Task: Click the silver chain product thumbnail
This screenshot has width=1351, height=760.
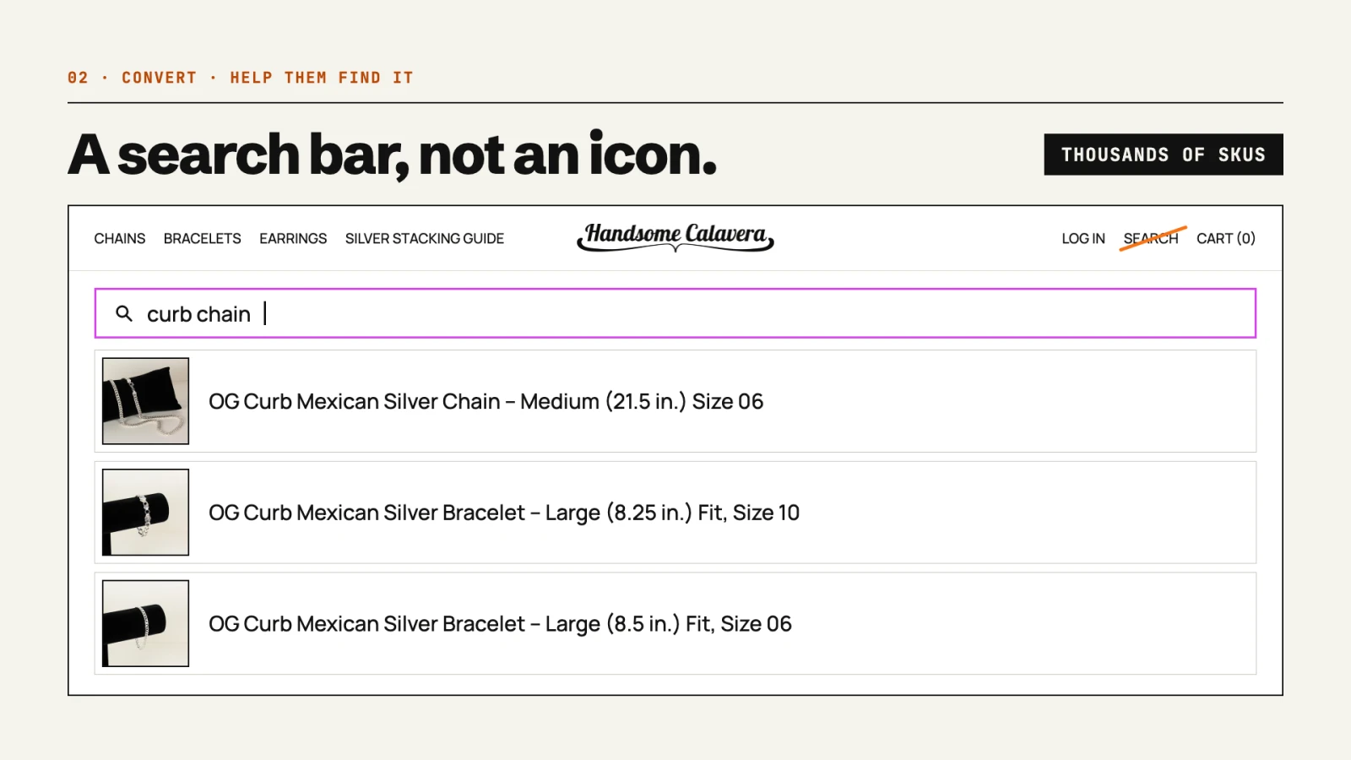Action: pos(145,401)
